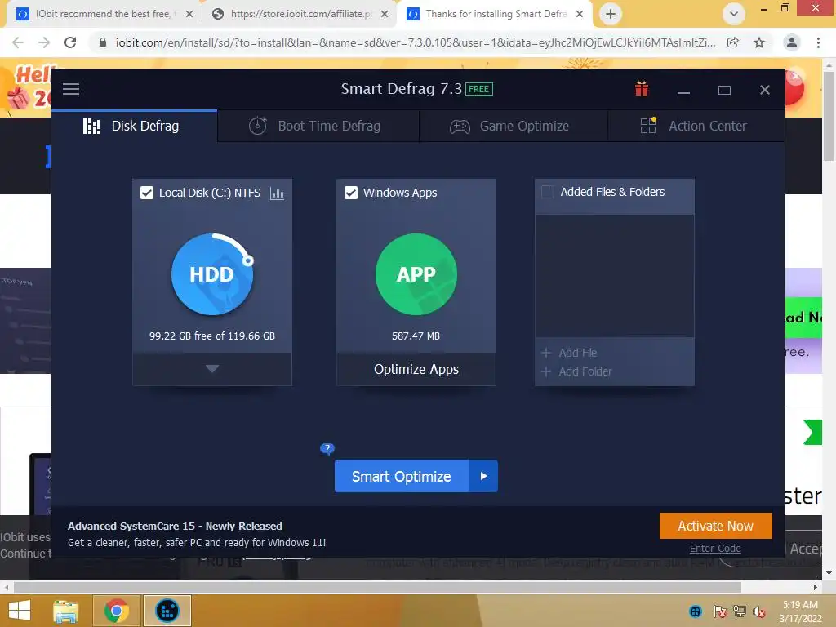Open Action Center flag tray icon
836x627 pixels.
[719, 611]
